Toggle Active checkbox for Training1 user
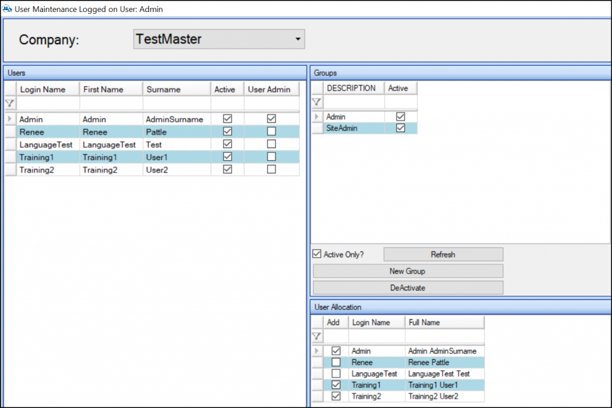This screenshot has height=408, width=612. tap(228, 157)
